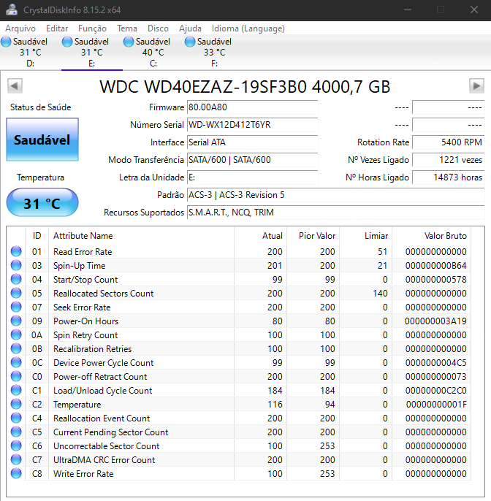Select disk C: tab at 40 °C
This screenshot has width=491, height=501.
[153, 53]
